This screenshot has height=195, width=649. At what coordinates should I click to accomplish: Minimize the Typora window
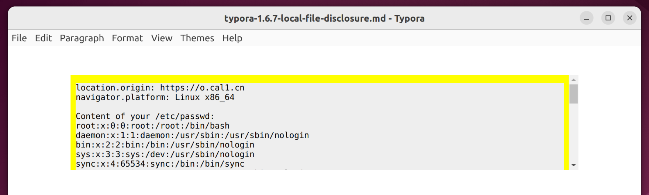pyautogui.click(x=586, y=18)
